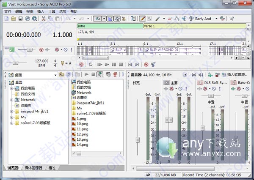Screen dimensions: 254x180
Task: Click the Verse 1 section marker
Action: point(194,26)
